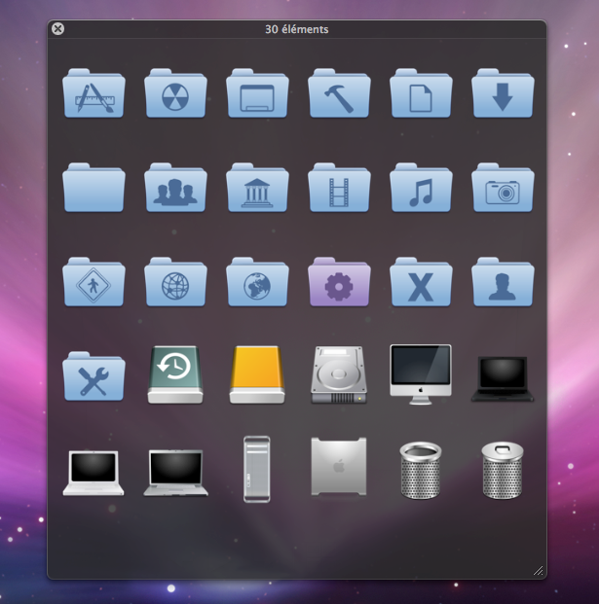Select the plain generic folder icon

94,188
